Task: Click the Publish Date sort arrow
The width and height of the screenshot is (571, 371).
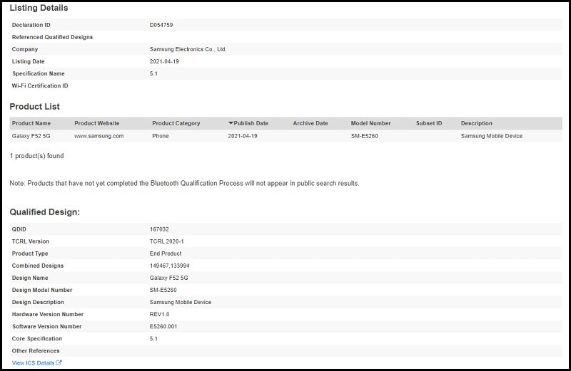Action: pyautogui.click(x=231, y=123)
